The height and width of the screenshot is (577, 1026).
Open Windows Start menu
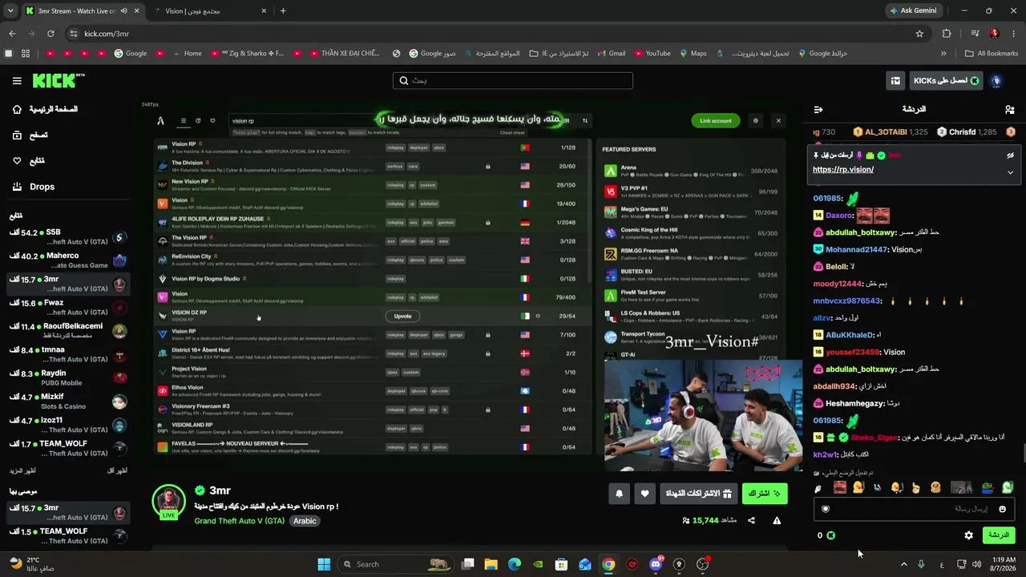point(324,564)
